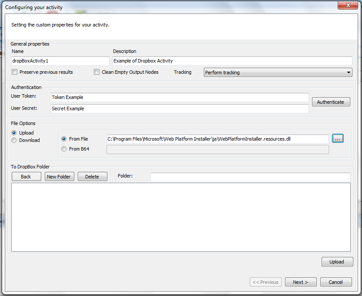
Task: Click inside the Dropbox folder list area
Action: point(181,217)
